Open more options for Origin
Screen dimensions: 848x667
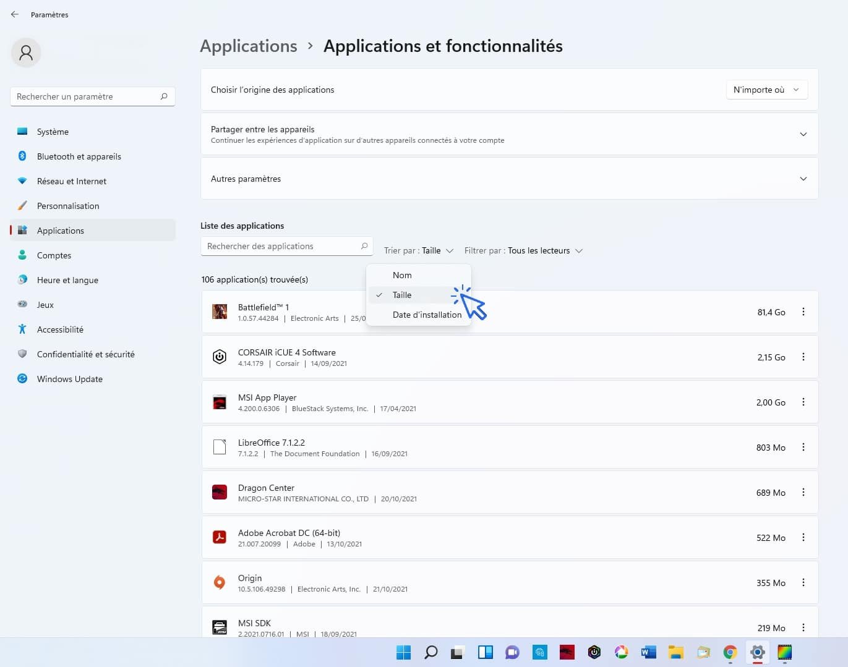pyautogui.click(x=803, y=582)
